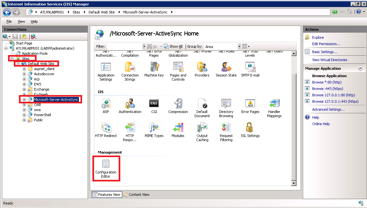This screenshot has height=208, width=367.
Task: Open the ASP feature icon
Action: pos(106,106)
